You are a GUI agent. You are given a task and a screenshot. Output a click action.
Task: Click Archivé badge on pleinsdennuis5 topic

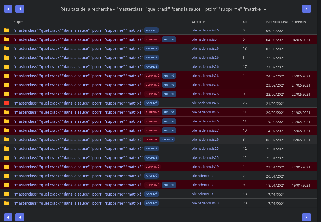(x=169, y=39)
